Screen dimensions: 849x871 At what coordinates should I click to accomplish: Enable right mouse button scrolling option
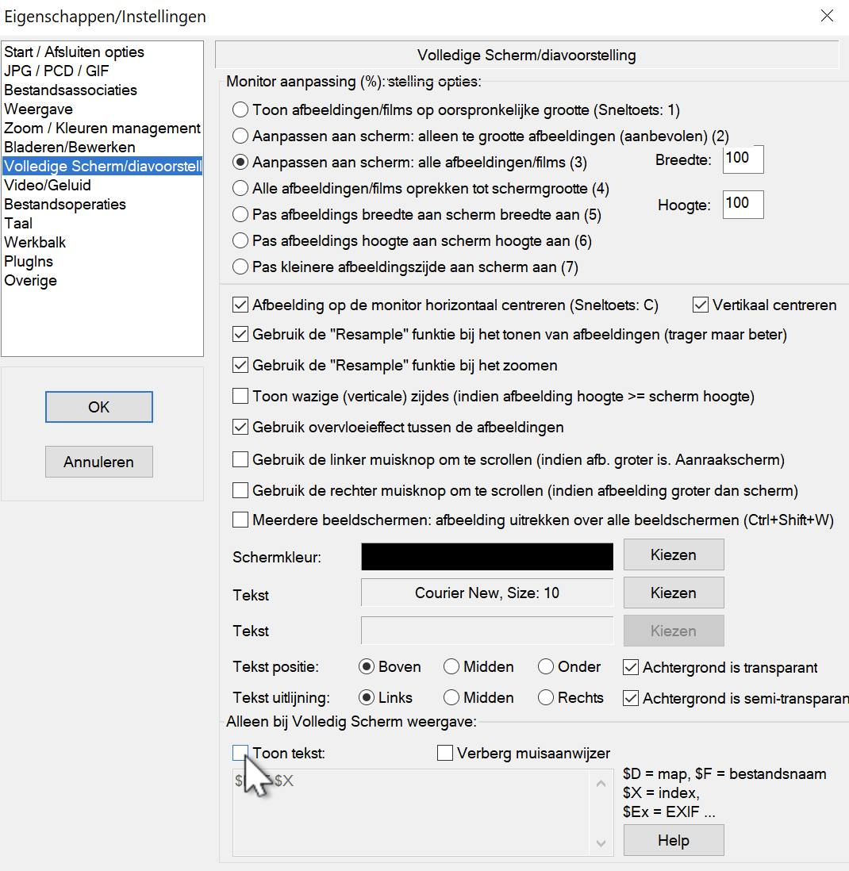coord(240,490)
